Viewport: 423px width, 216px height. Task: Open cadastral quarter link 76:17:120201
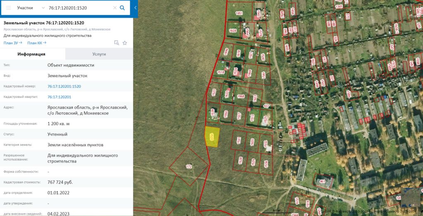coord(59,97)
